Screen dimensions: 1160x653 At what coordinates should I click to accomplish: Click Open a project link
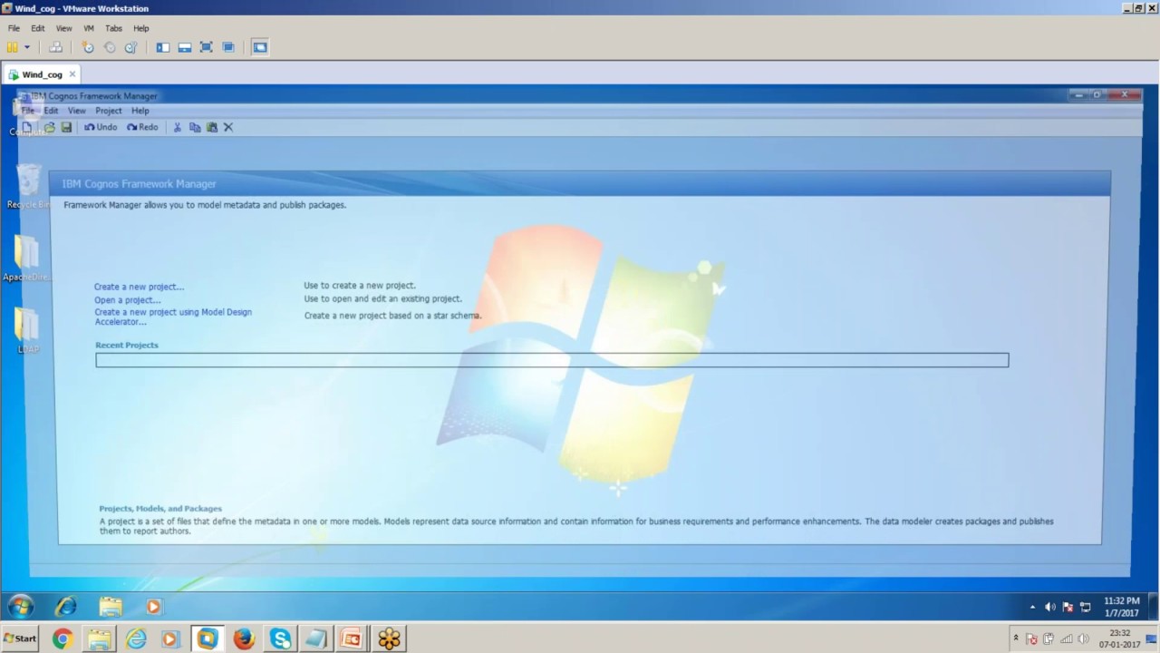coord(128,300)
